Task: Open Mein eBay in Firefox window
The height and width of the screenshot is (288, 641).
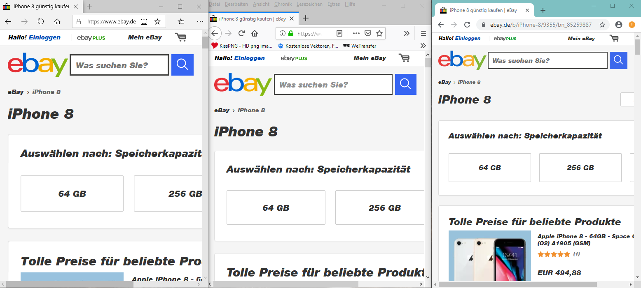Action: 370,58
